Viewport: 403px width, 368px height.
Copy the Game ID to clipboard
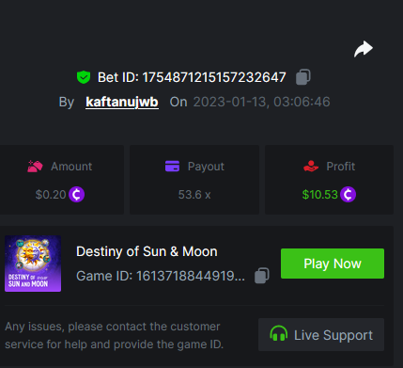[262, 276]
